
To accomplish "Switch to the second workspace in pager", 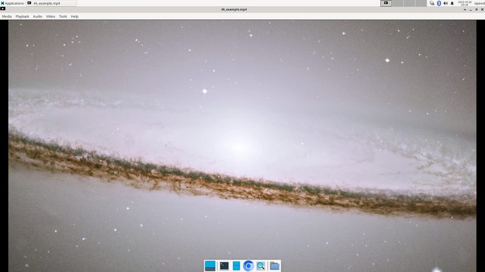I will coord(398,3).
